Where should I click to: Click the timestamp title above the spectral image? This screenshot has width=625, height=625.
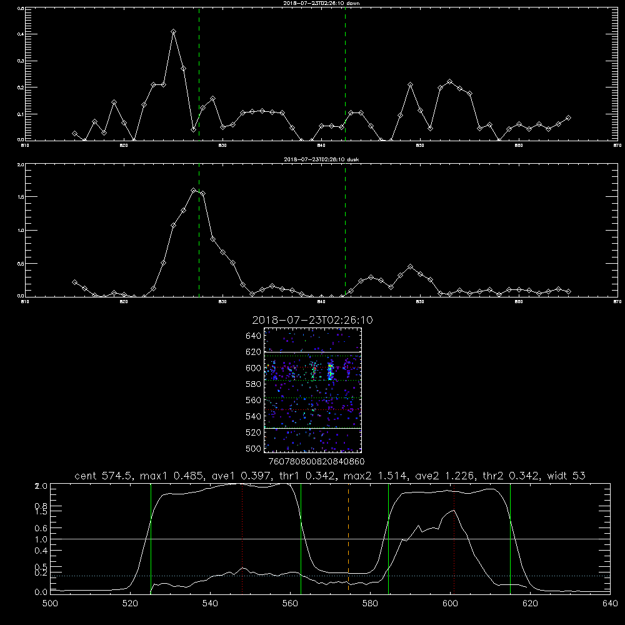pyautogui.click(x=312, y=320)
